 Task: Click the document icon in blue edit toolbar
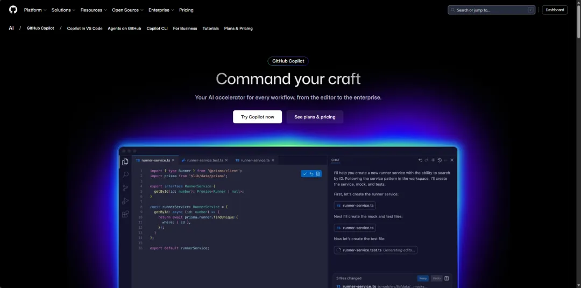(318, 173)
